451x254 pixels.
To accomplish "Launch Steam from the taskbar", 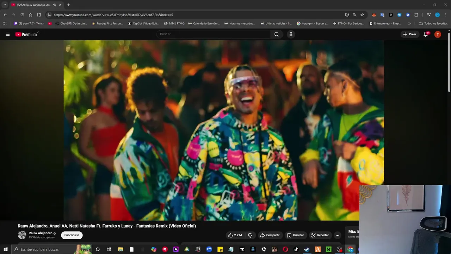I will [307, 249].
